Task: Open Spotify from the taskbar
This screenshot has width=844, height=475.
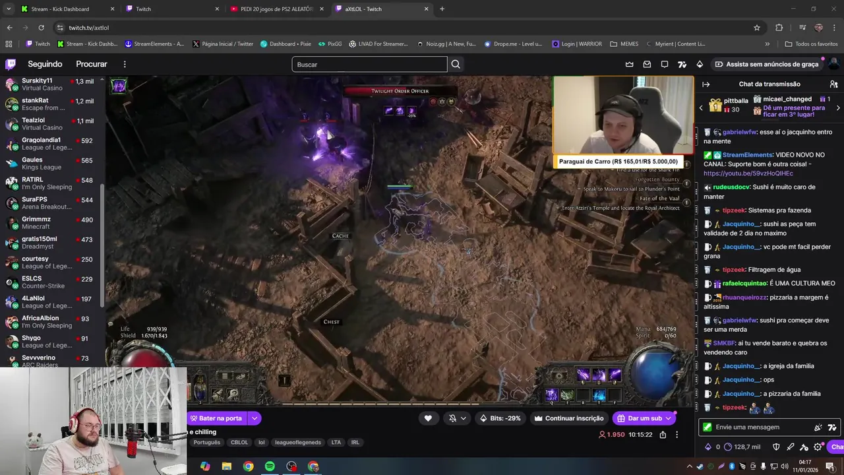Action: pyautogui.click(x=270, y=466)
